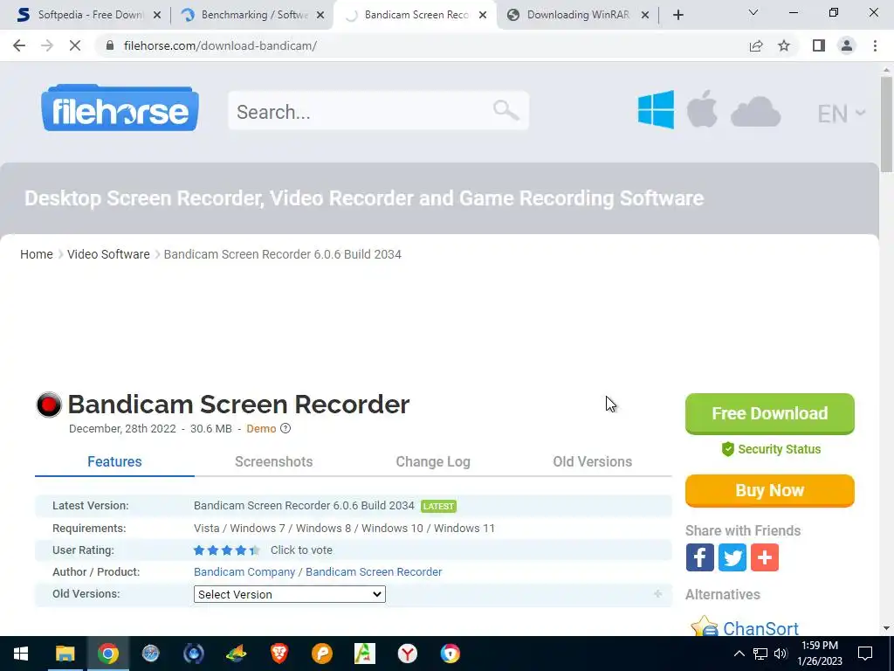Image resolution: width=894 pixels, height=671 pixels.
Task: Open the Change Log tab
Action: click(x=433, y=461)
